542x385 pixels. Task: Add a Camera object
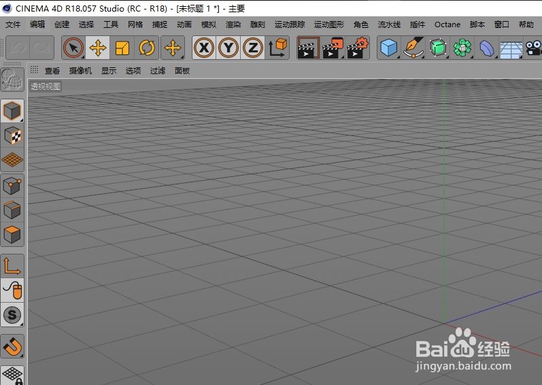(533, 48)
